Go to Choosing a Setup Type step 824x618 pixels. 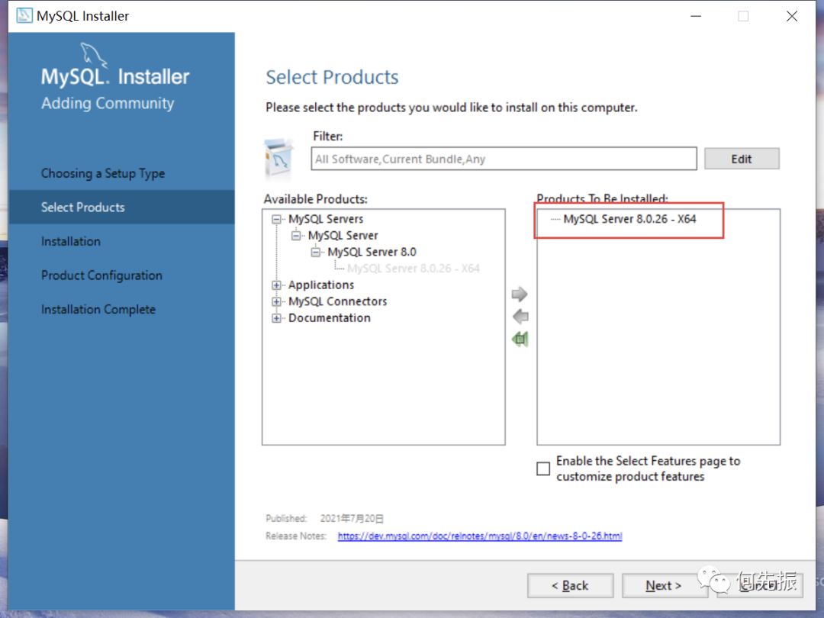103,173
